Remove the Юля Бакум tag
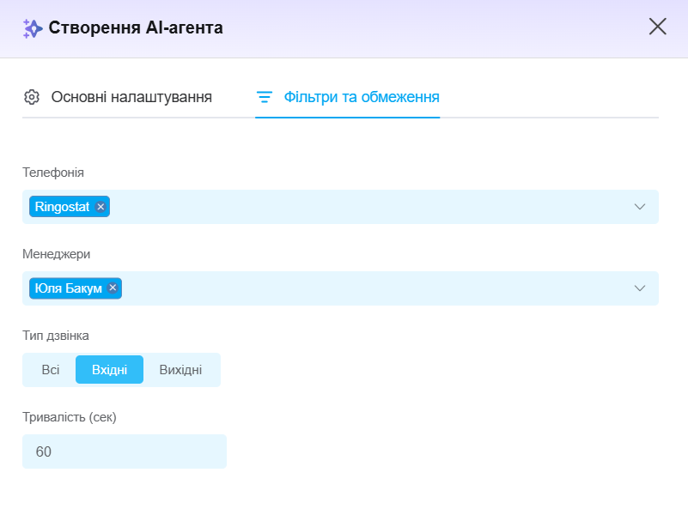Image resolution: width=688 pixels, height=515 pixels. click(113, 288)
